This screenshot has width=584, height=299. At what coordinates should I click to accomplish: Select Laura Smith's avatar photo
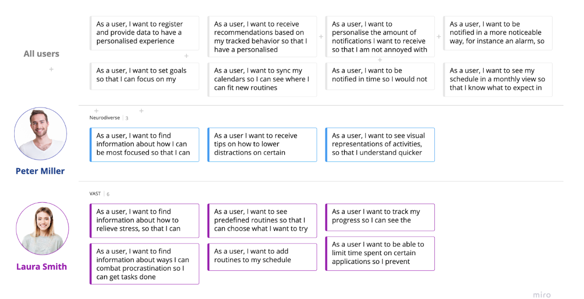pos(42,228)
